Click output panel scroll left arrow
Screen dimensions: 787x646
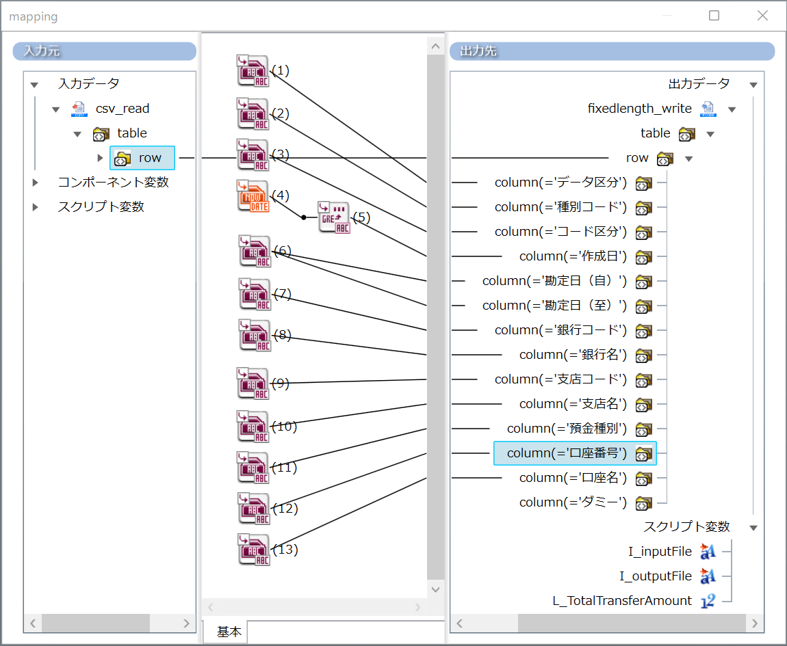point(459,623)
